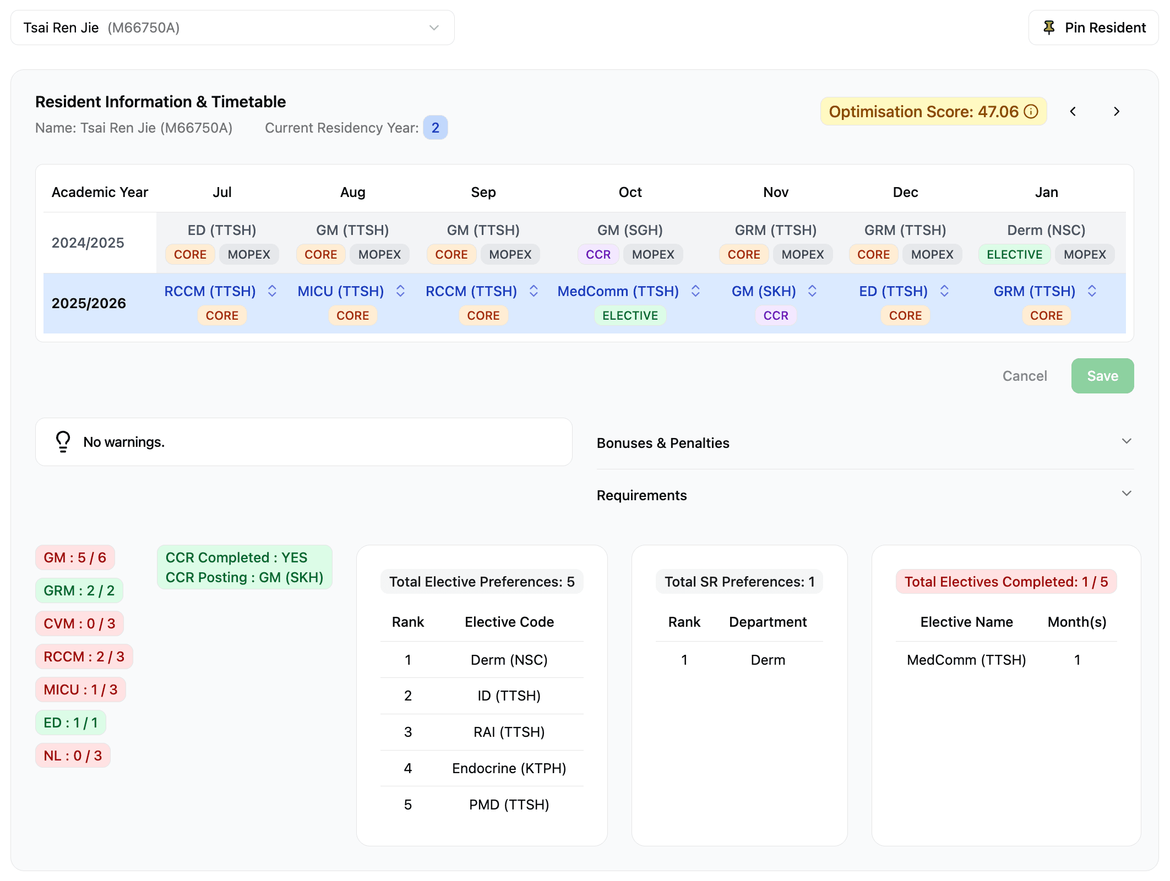Click Total Elective Preferences: 5 label
Viewport: 1170px width, 881px height.
482,582
